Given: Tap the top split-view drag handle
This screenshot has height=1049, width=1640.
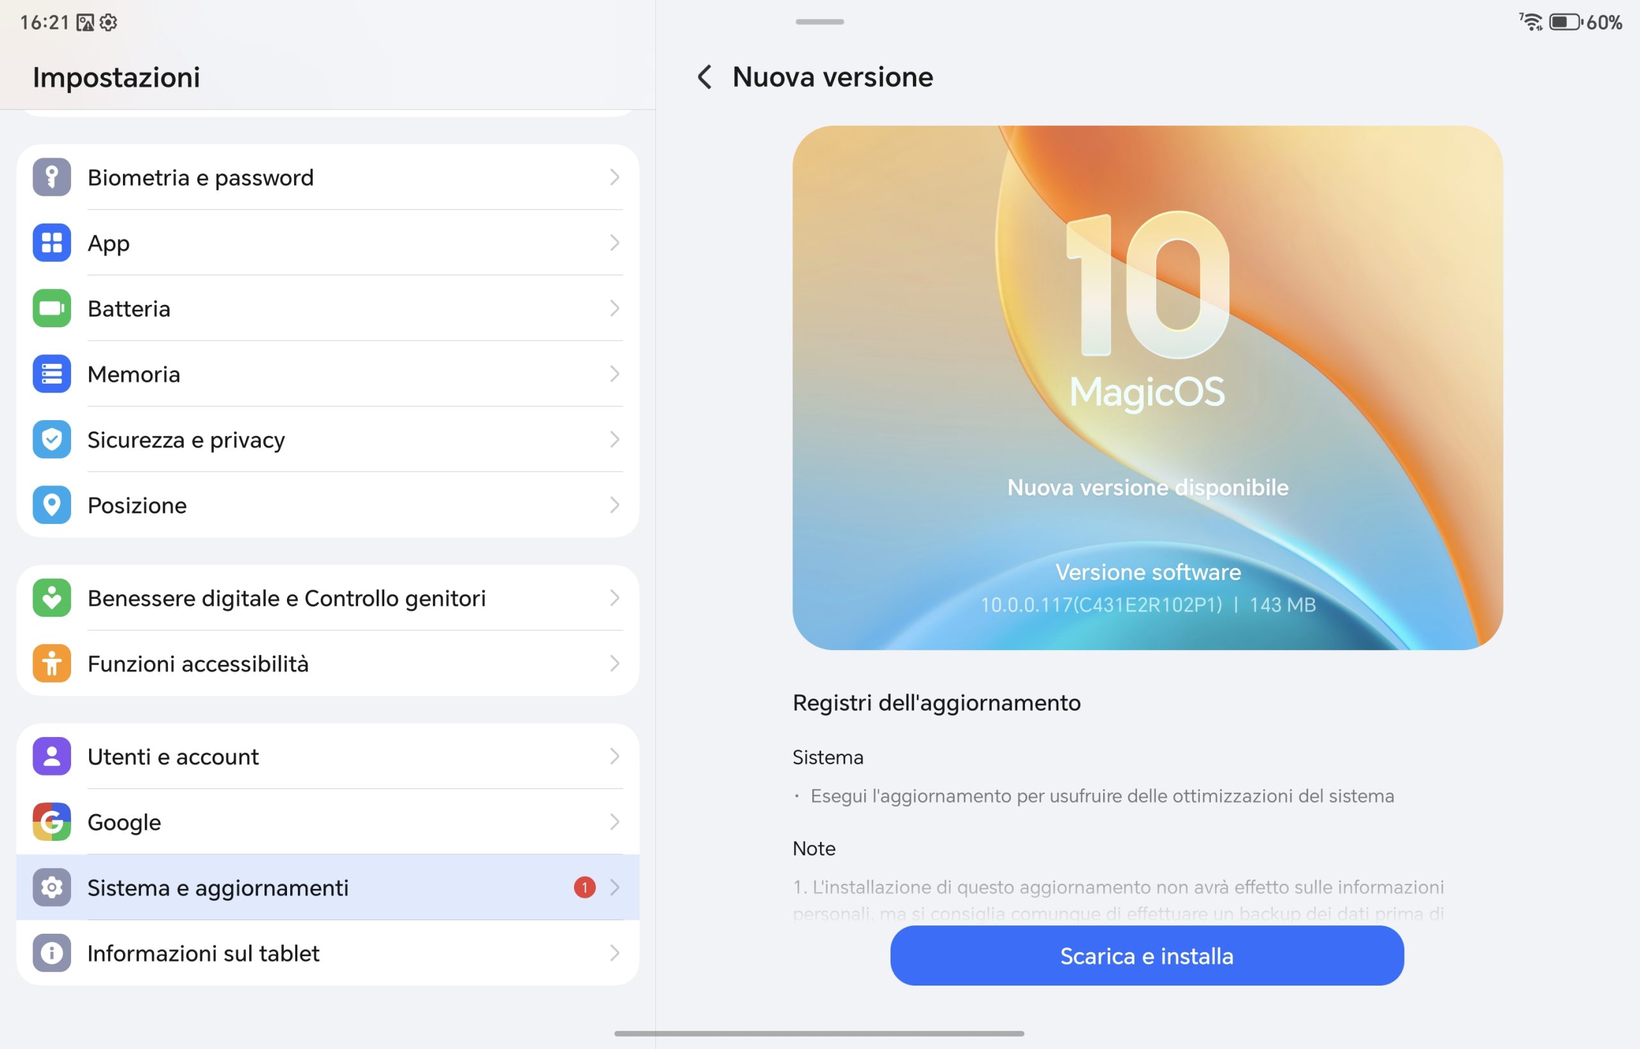Looking at the screenshot, I should [x=819, y=22].
